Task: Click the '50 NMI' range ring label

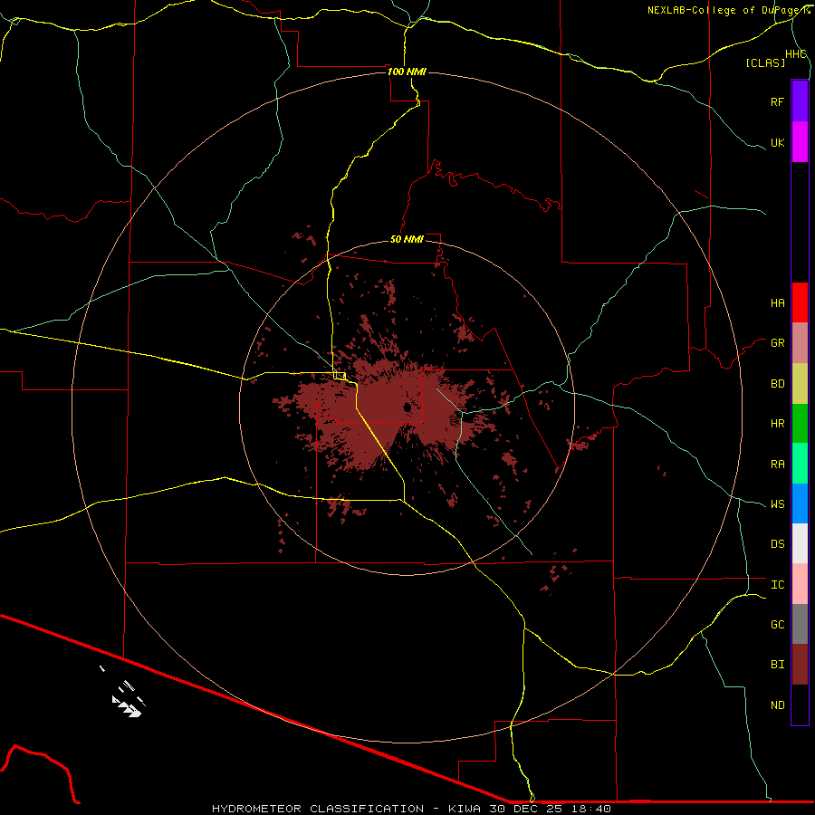Action: point(407,239)
